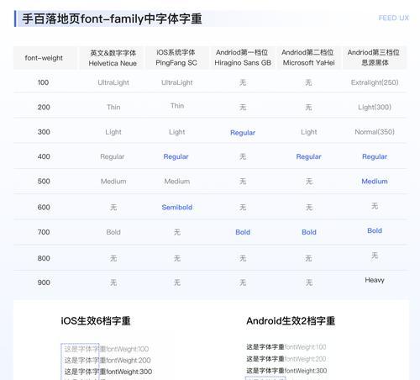Select Light in Helvetica Neue column

click(113, 132)
